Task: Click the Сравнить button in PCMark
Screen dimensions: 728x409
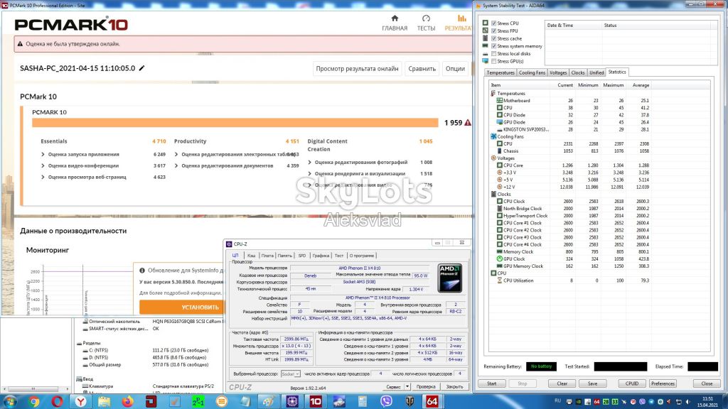Action: 422,69
